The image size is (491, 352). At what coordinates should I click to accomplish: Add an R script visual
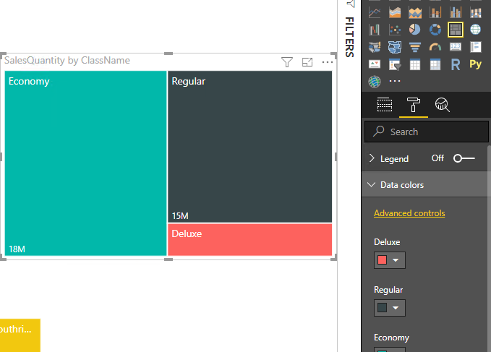456,65
